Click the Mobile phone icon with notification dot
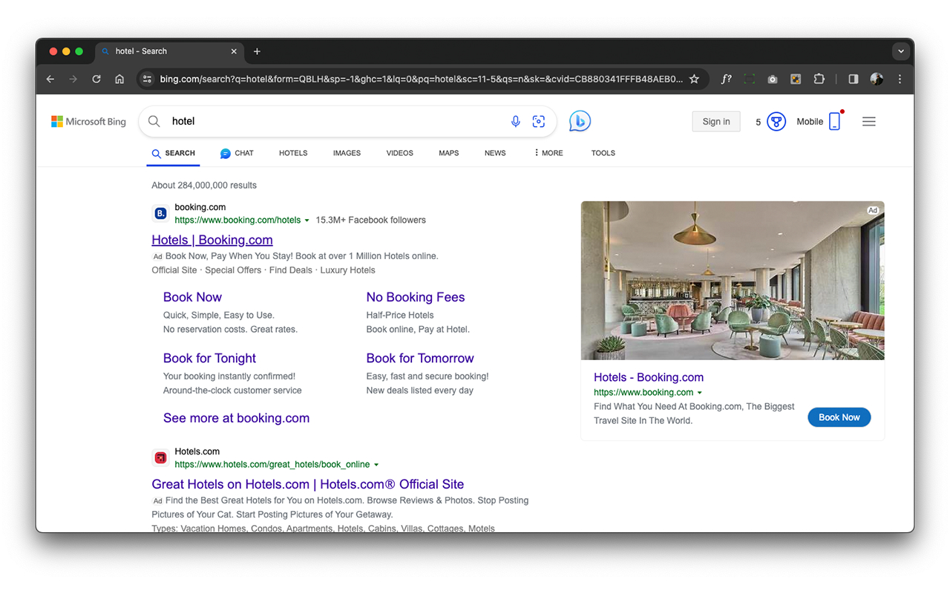This screenshot has width=950, height=594. tap(834, 121)
